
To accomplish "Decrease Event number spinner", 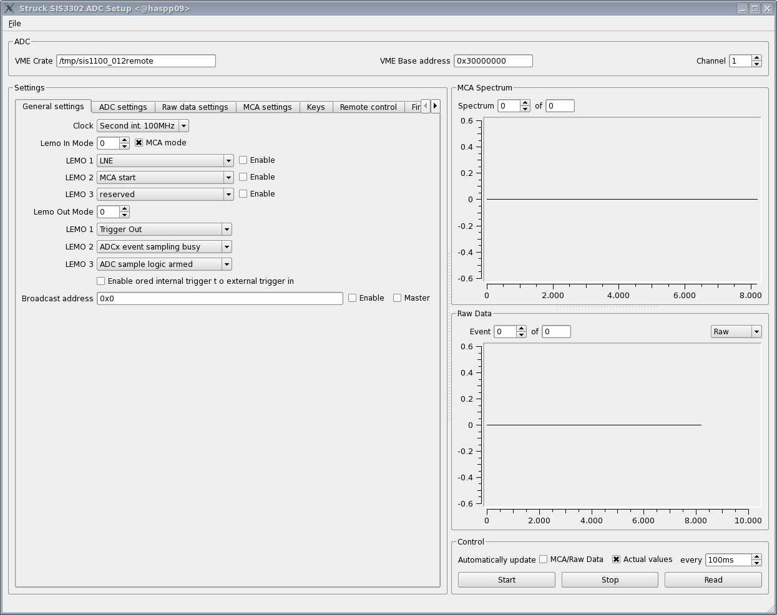I will tap(521, 334).
